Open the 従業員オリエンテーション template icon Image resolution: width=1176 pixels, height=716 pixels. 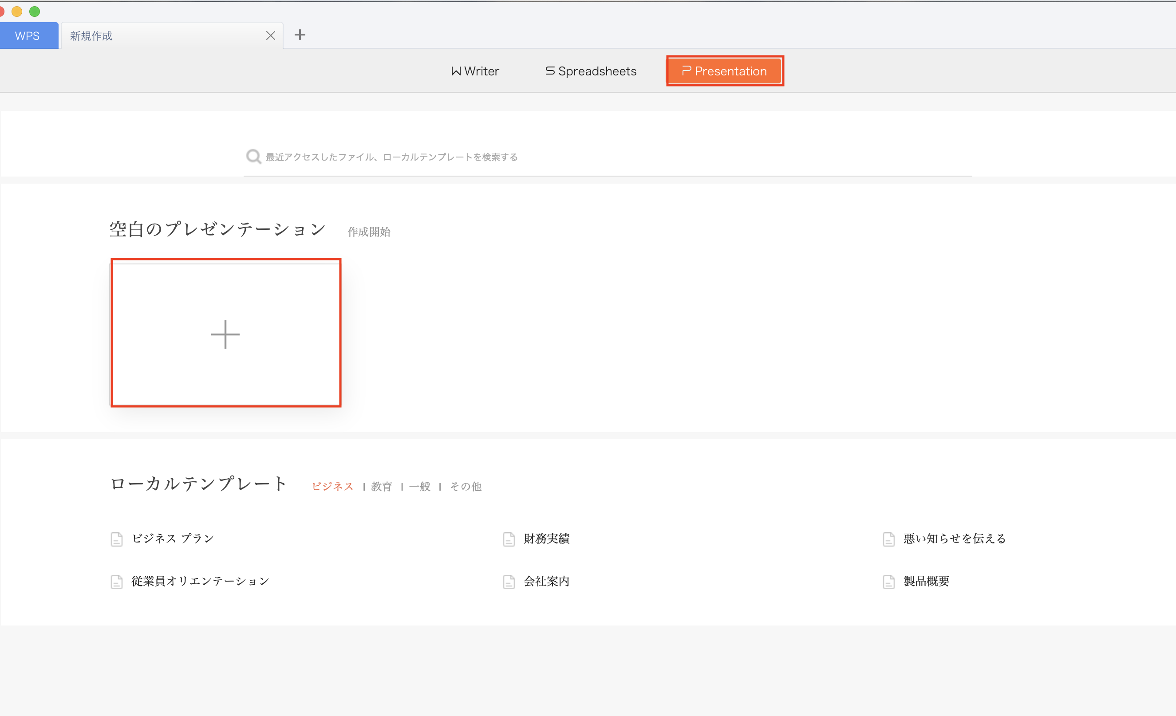pos(118,582)
